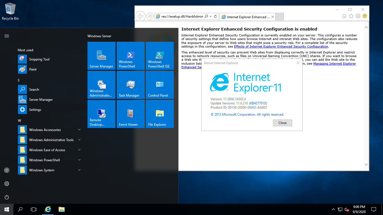
Task: Click the Windows Start button
Action: pos(7,209)
